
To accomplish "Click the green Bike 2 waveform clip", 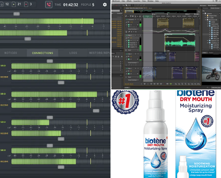I will [180, 43].
